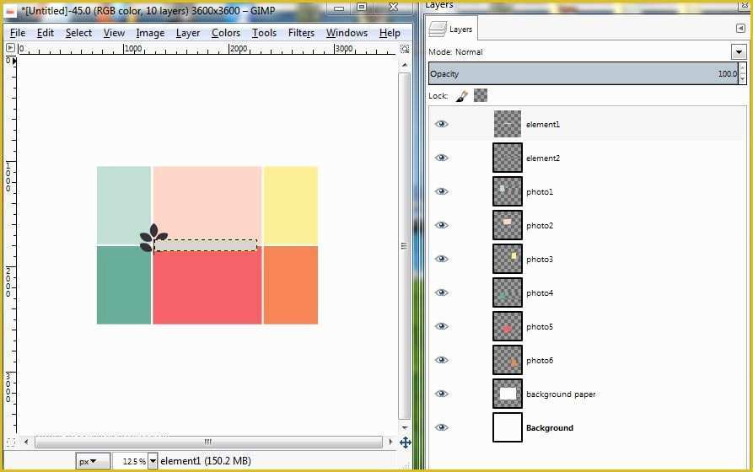Click the 12.5 % zoom field

click(130, 461)
